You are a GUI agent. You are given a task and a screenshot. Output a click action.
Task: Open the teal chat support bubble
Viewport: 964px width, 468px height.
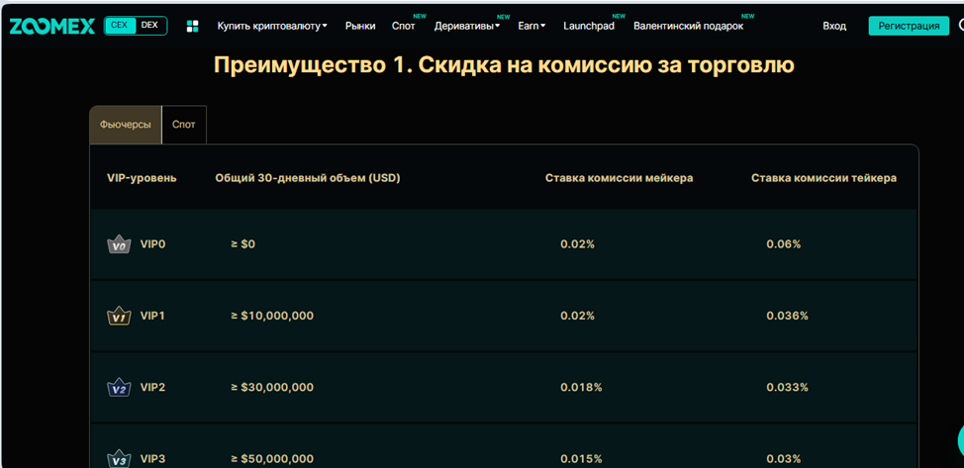tap(960, 439)
